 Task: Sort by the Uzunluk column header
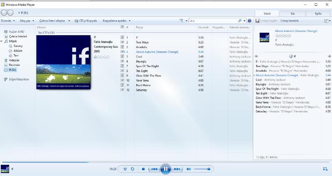(x=204, y=27)
